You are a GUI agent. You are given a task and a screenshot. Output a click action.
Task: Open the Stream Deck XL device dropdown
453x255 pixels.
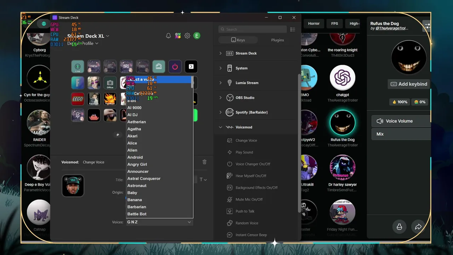[88, 36]
